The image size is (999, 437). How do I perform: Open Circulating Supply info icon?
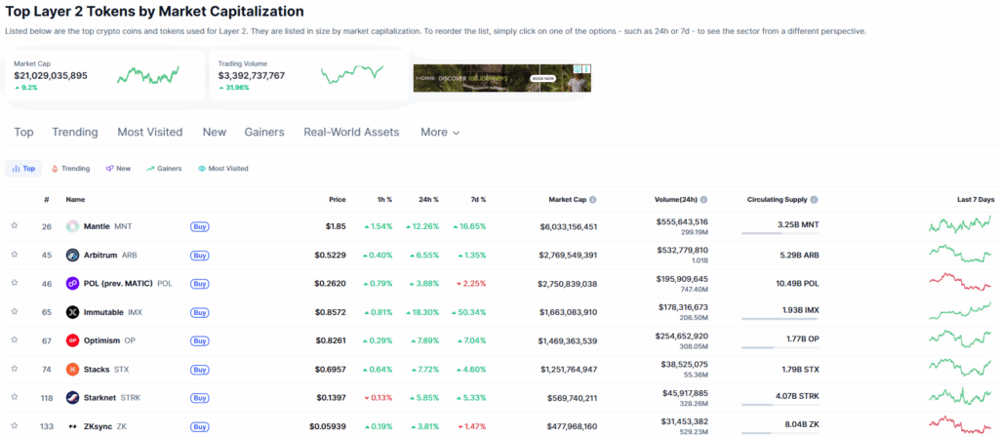pos(815,199)
